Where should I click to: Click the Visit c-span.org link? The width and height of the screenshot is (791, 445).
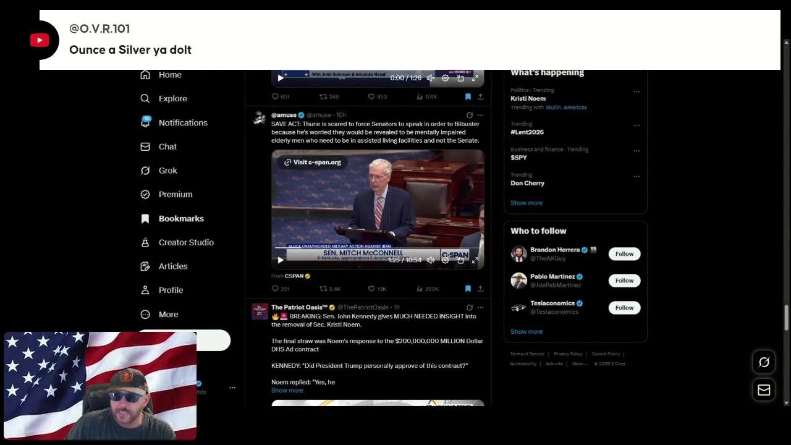[313, 162]
